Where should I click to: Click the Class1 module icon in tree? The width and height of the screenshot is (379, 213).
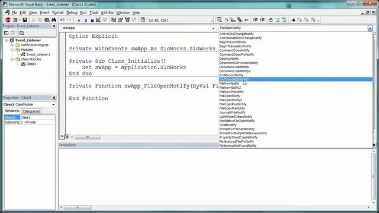[23, 64]
